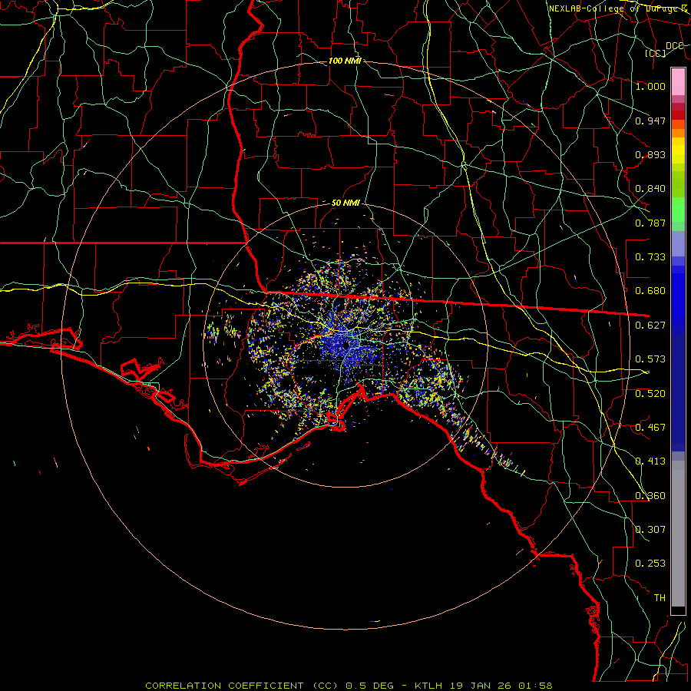
Task: Select the 0.520 legend value
Action: [650, 394]
